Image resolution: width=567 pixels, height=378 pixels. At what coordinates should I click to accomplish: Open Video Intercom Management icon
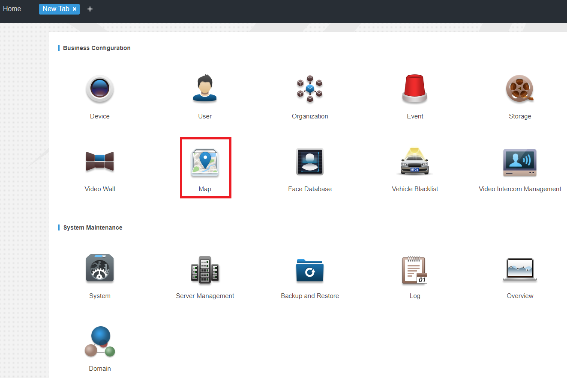pyautogui.click(x=520, y=162)
